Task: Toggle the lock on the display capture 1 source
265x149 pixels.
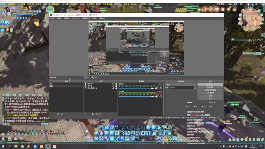Action: pos(116,88)
